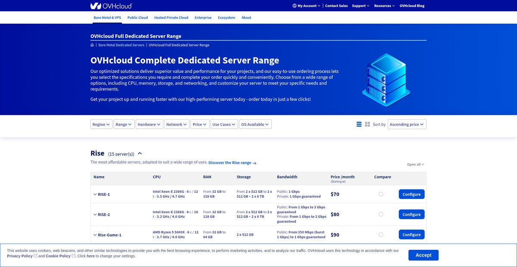Image resolution: width=517 pixels, height=267 pixels.
Task: Check Compare box for RISE-1
Action: coord(380,194)
